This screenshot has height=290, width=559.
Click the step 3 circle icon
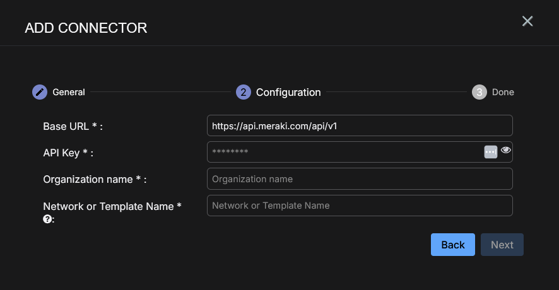click(x=480, y=92)
